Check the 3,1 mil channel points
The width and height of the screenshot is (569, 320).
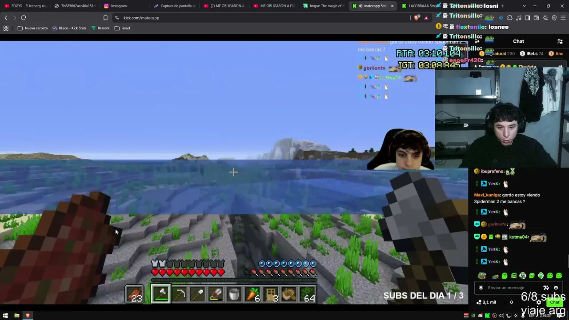(486, 302)
